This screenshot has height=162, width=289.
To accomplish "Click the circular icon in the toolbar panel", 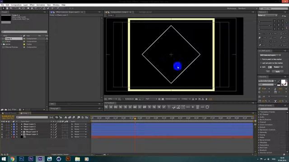I will (207, 107).
